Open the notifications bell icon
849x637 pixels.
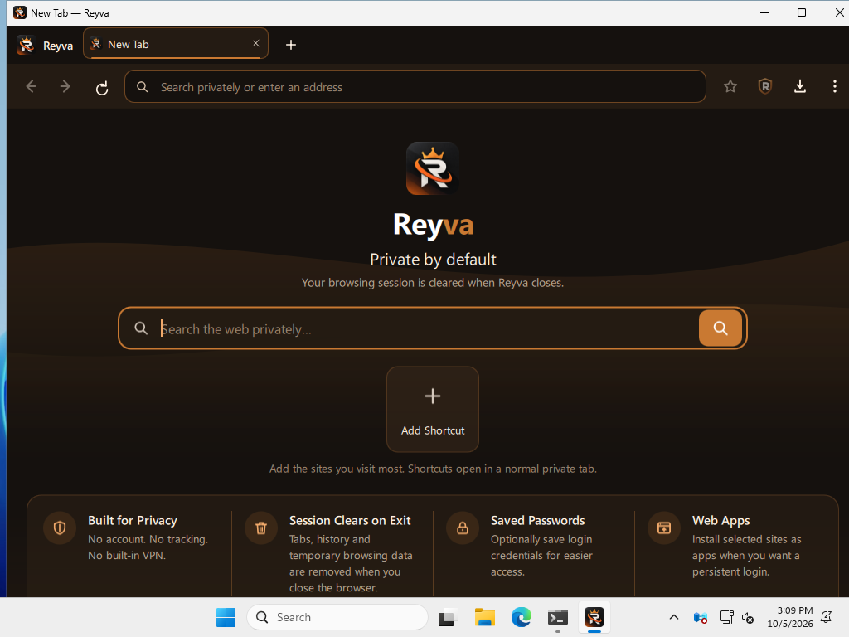click(x=827, y=617)
